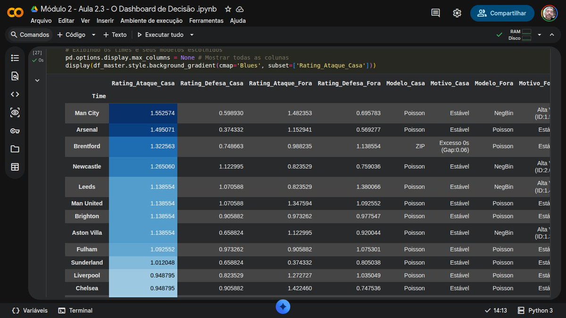Click inside the code cell editor
This screenshot has height=318, width=566.
[297, 61]
